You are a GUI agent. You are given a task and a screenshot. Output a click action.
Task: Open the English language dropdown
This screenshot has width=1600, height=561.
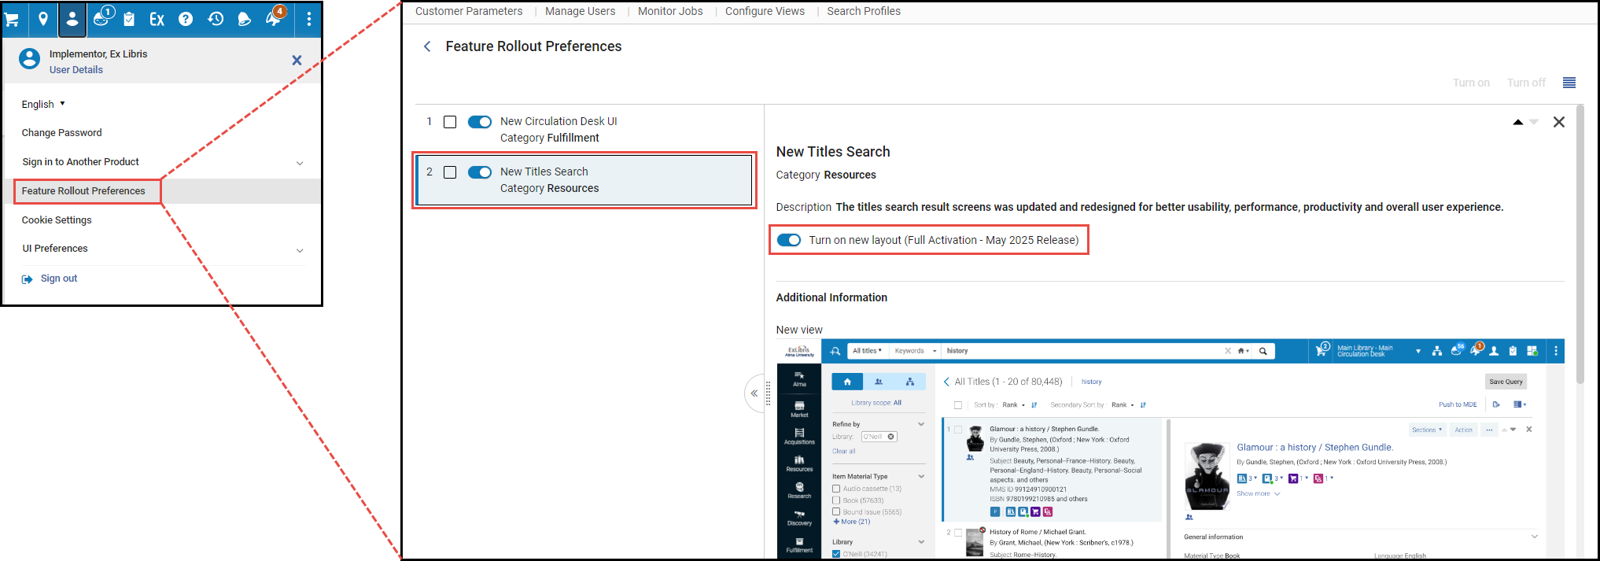point(43,104)
